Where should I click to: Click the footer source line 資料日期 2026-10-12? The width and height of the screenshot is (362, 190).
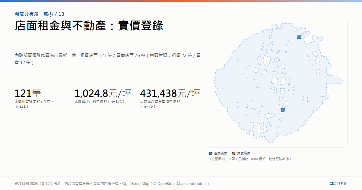[112, 184]
